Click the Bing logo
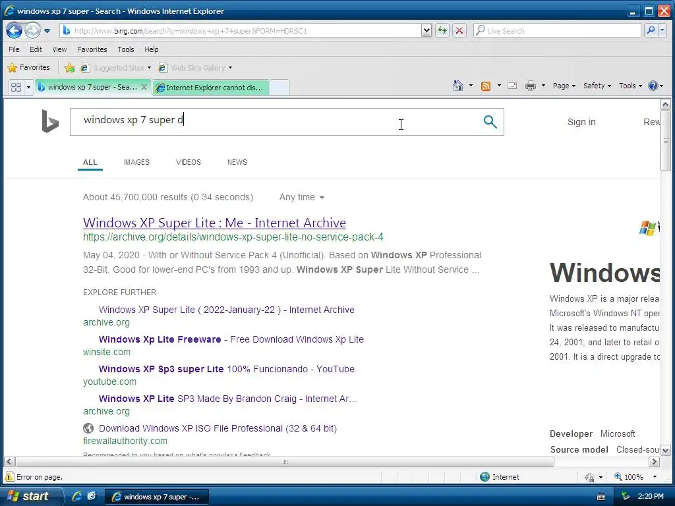Image resolution: width=675 pixels, height=506 pixels. (x=50, y=121)
